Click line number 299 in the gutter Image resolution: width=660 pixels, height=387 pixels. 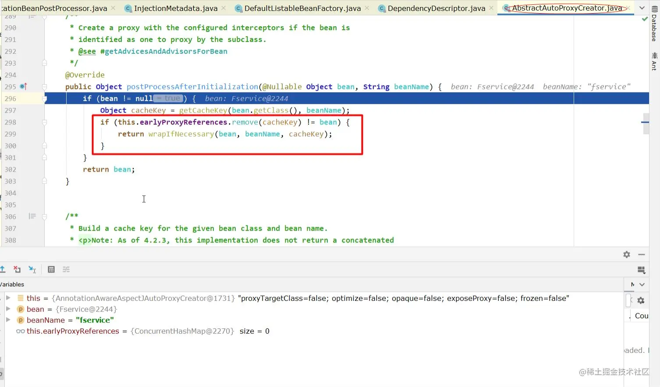[11, 134]
